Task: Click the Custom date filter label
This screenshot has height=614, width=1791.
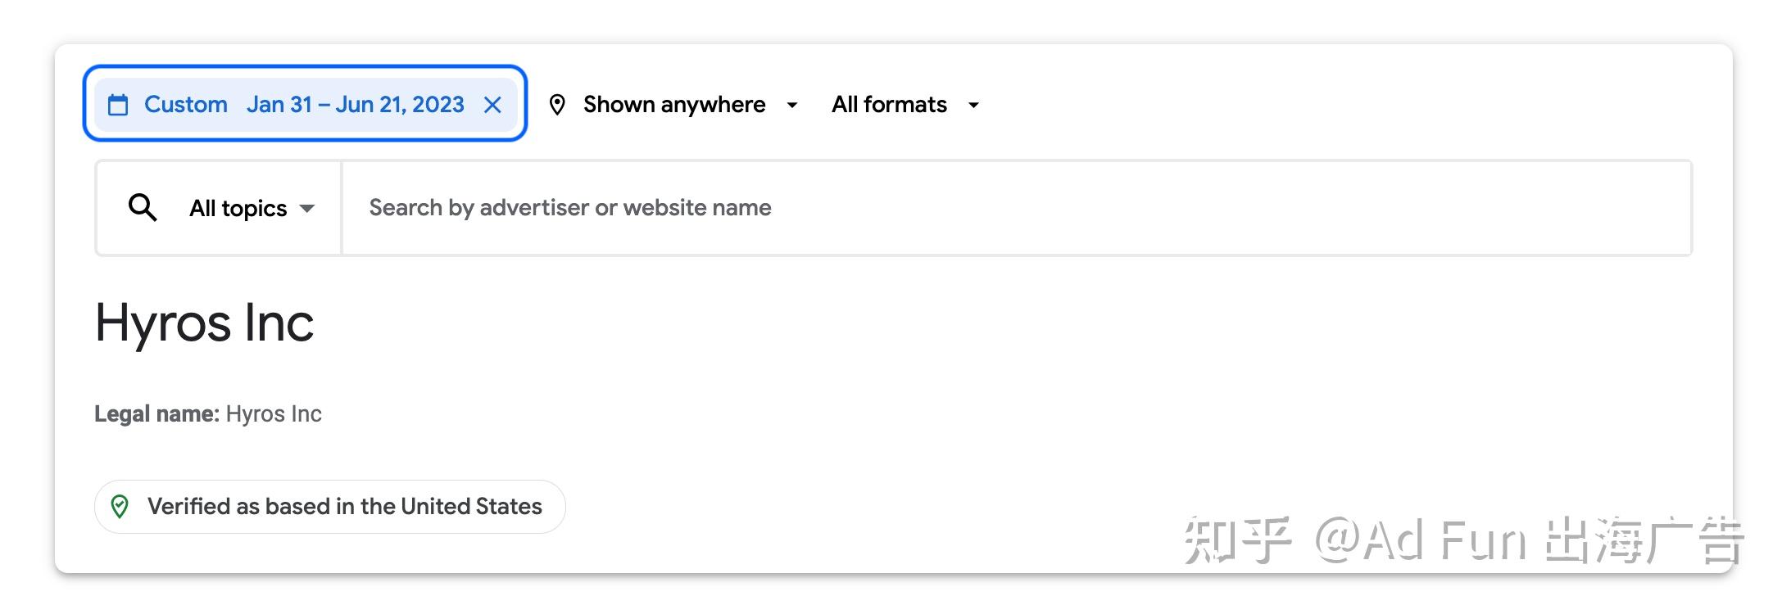Action: point(186,105)
